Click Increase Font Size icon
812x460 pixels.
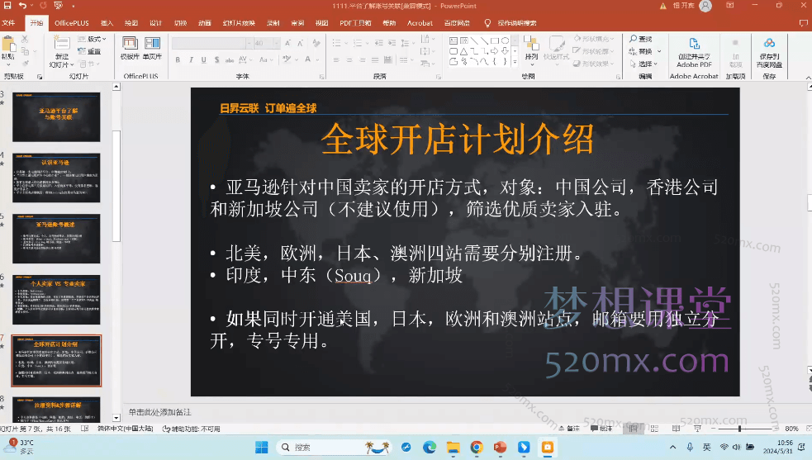tap(287, 43)
